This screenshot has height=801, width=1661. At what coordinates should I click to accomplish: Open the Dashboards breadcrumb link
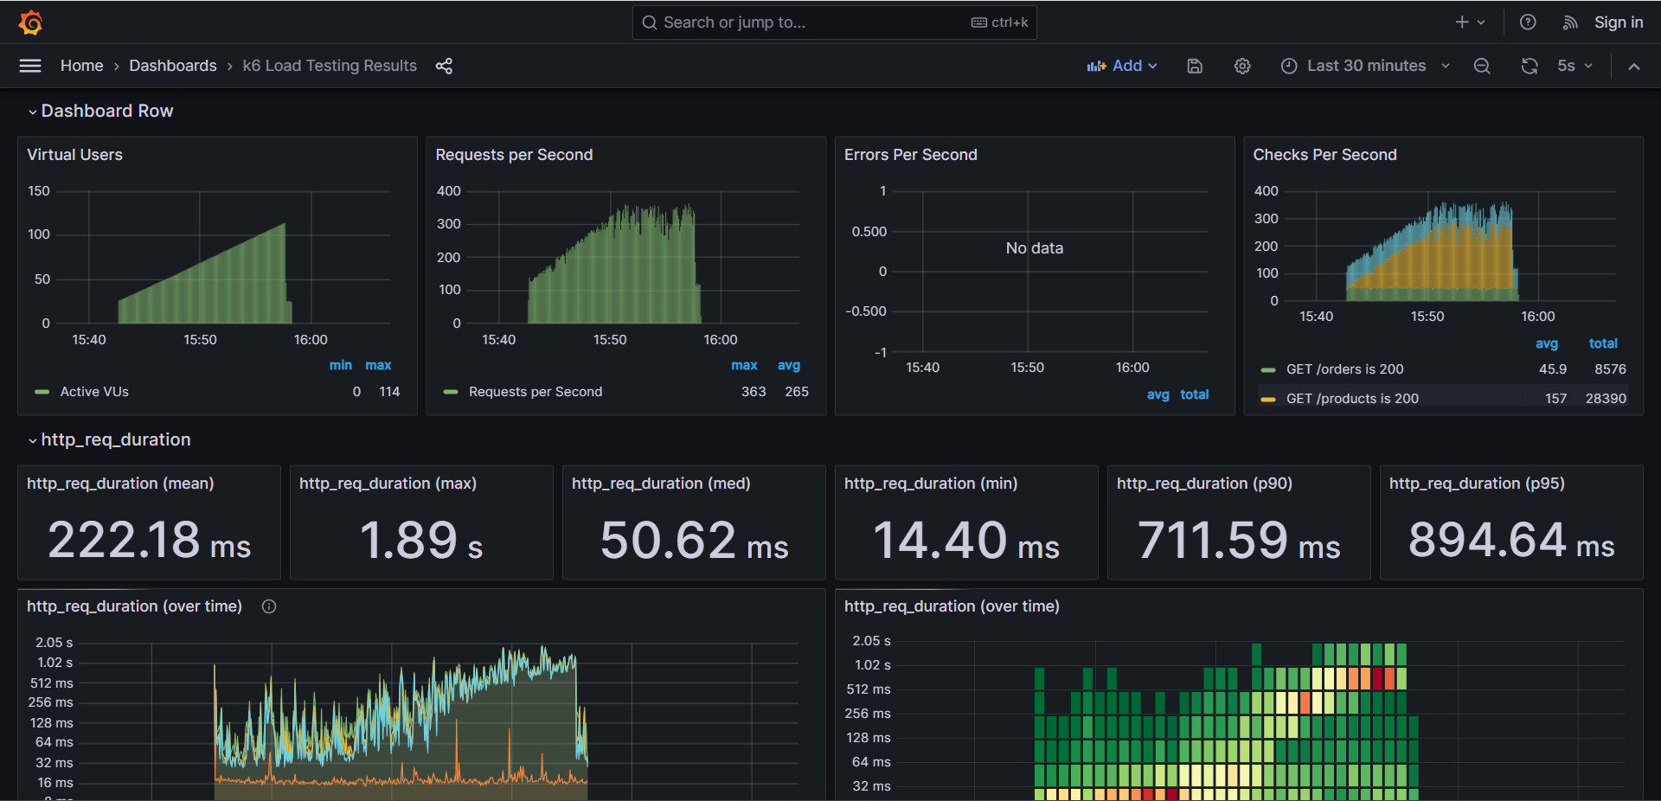pyautogui.click(x=173, y=66)
